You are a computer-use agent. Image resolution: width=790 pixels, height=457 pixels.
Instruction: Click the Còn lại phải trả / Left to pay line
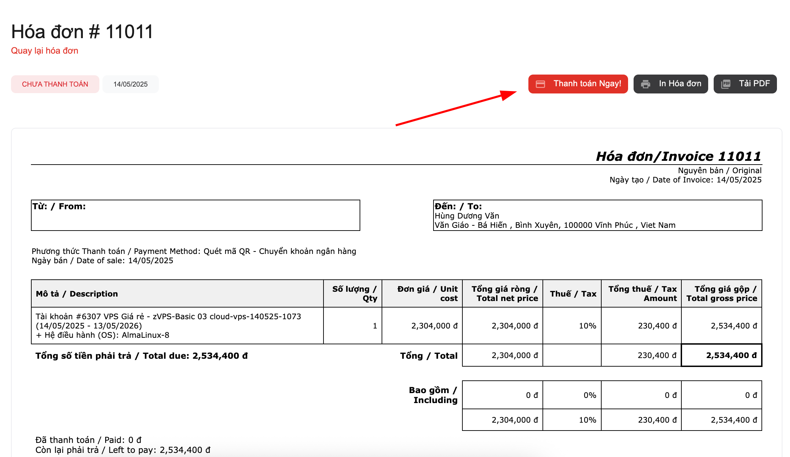pos(123,450)
